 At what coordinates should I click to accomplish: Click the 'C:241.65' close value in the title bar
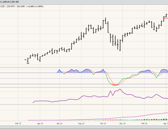tap(14, 2)
